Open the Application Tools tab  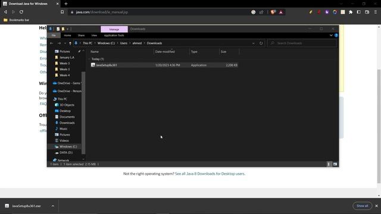pyautogui.click(x=114, y=36)
